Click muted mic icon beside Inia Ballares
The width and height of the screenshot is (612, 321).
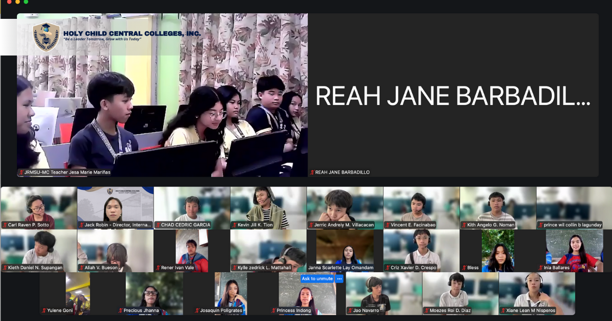541,267
